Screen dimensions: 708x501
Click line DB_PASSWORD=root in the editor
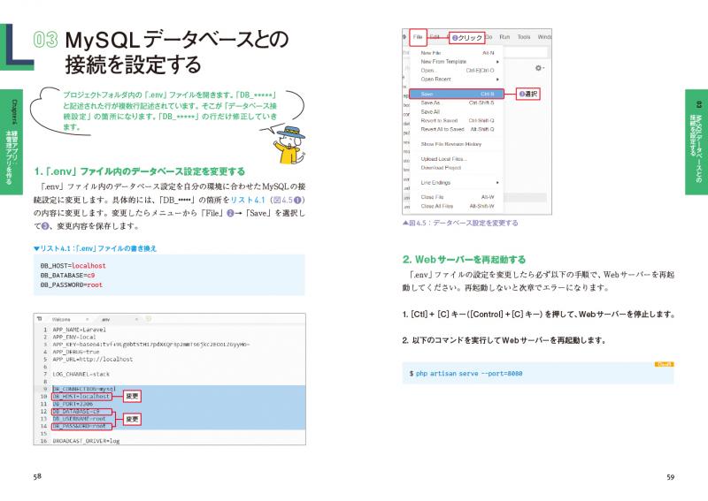click(x=79, y=426)
